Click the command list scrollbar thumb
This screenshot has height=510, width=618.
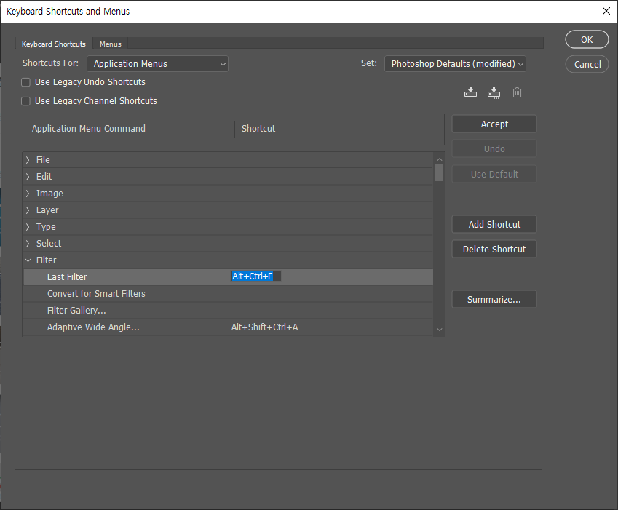(439, 173)
